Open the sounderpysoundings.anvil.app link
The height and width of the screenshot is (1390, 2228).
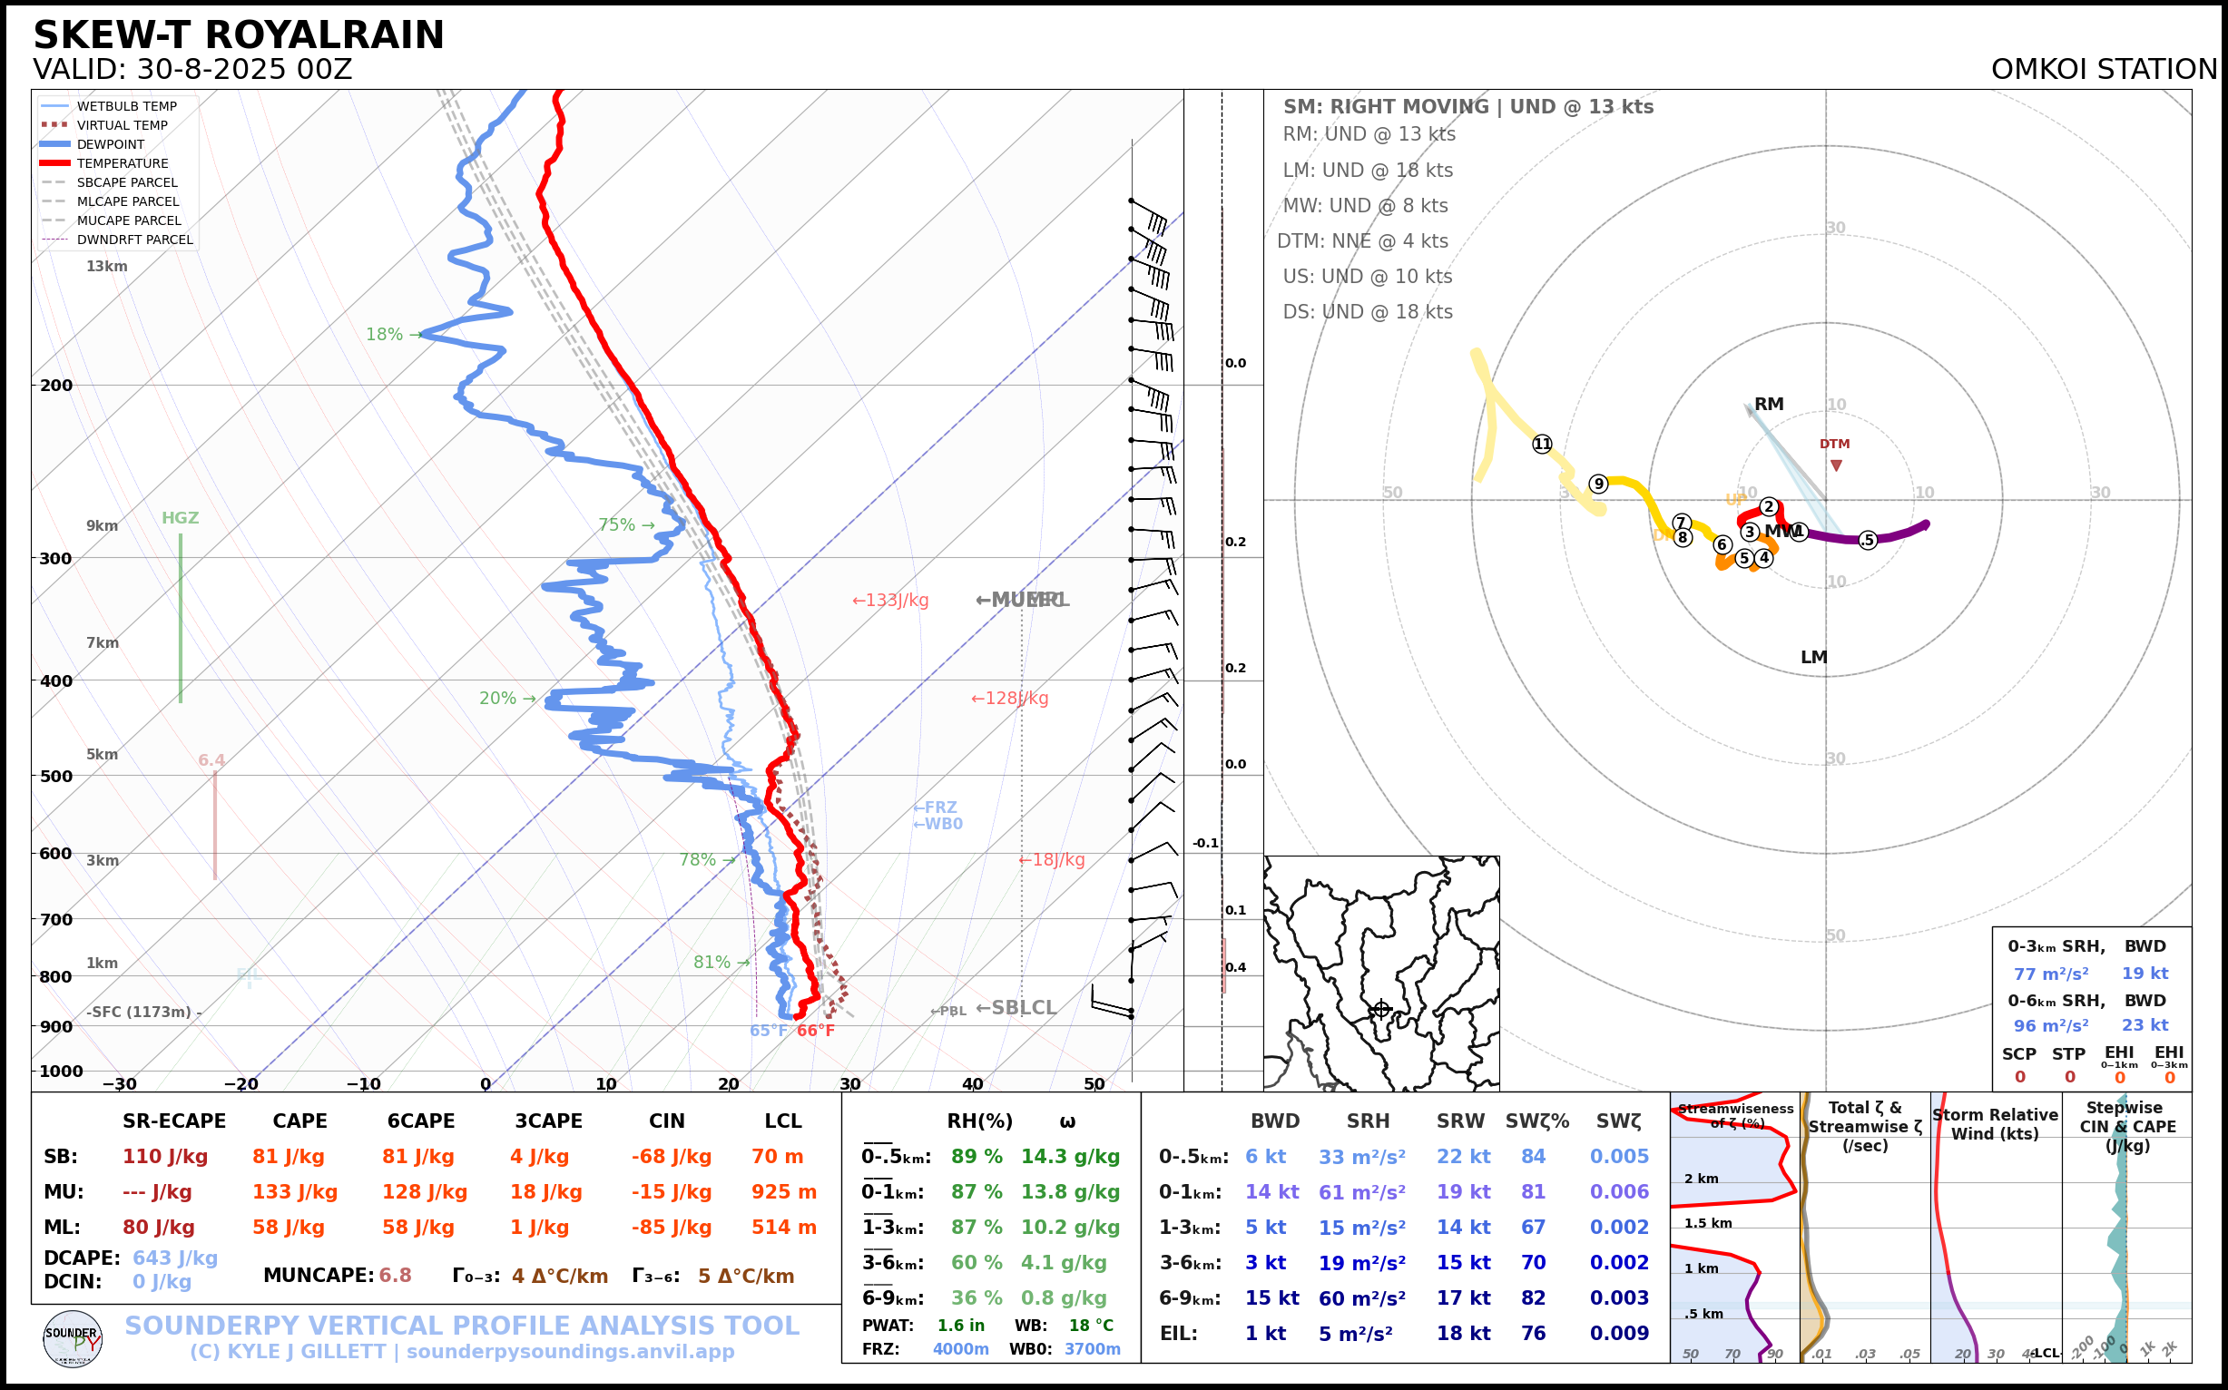click(x=570, y=1351)
